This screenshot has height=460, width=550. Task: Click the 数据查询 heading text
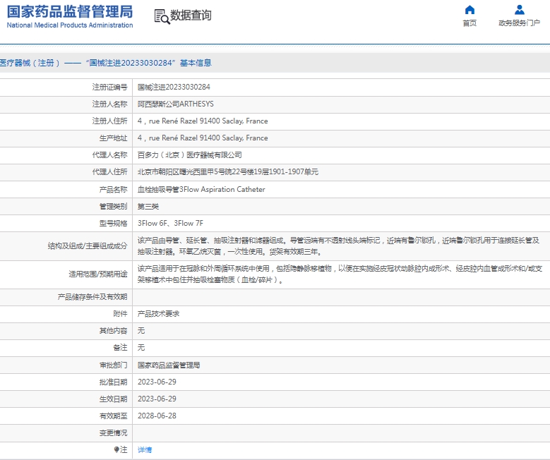tap(191, 16)
